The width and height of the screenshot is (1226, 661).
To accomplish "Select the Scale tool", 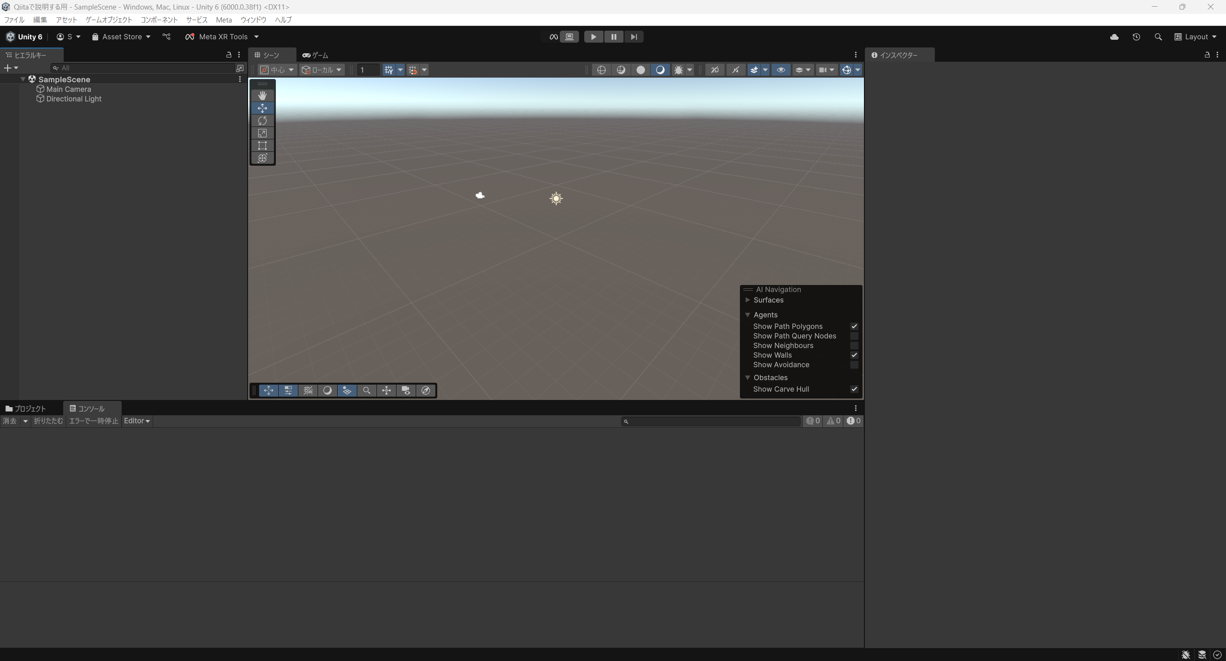I will pos(262,133).
